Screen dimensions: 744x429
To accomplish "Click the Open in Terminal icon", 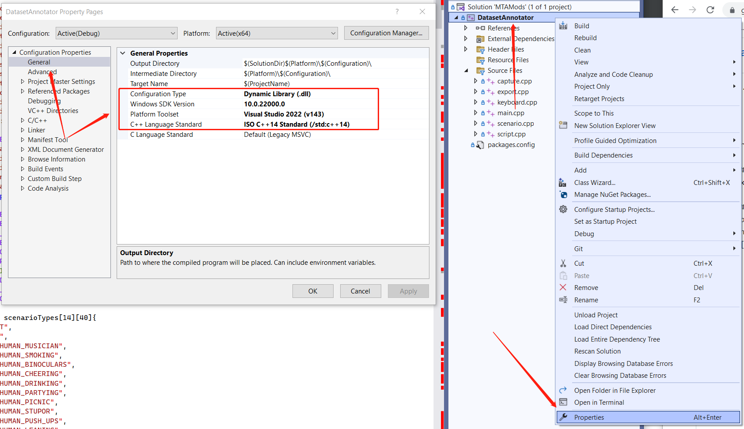I will [x=563, y=402].
